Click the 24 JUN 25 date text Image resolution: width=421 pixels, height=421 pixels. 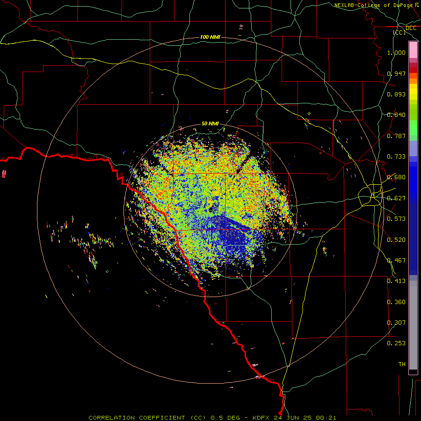292,418
